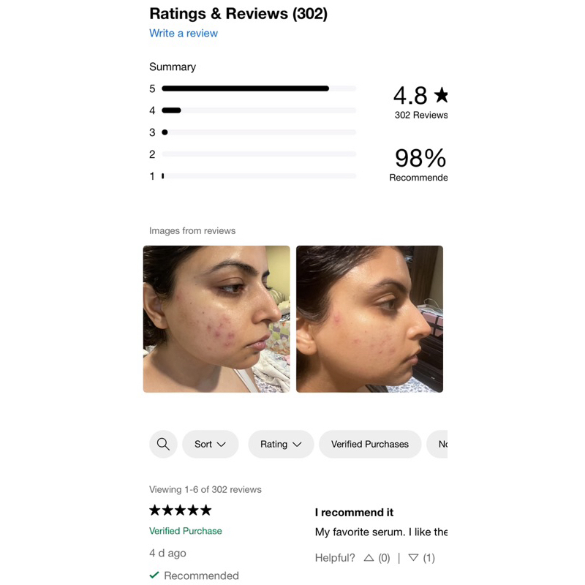Viewport: 585px width, 585px height.
Task: Click the 302 Reviews count text
Action: tap(420, 115)
